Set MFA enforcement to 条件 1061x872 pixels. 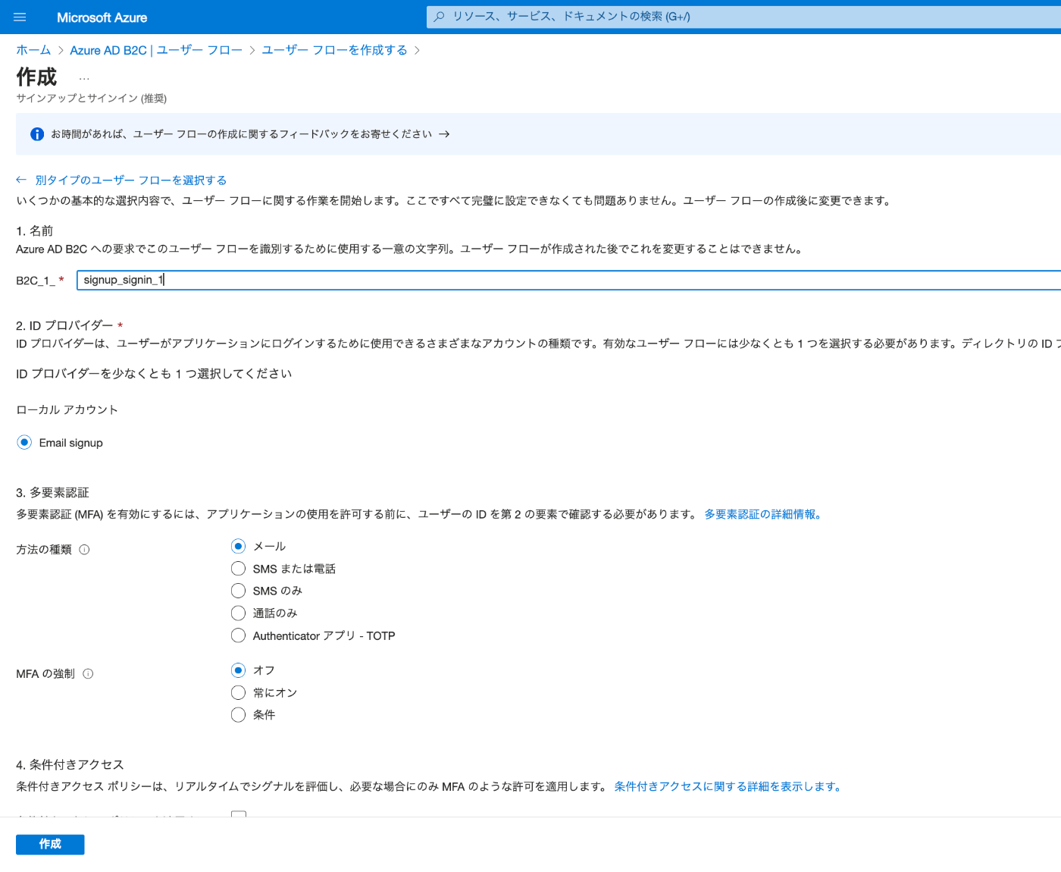click(x=238, y=715)
